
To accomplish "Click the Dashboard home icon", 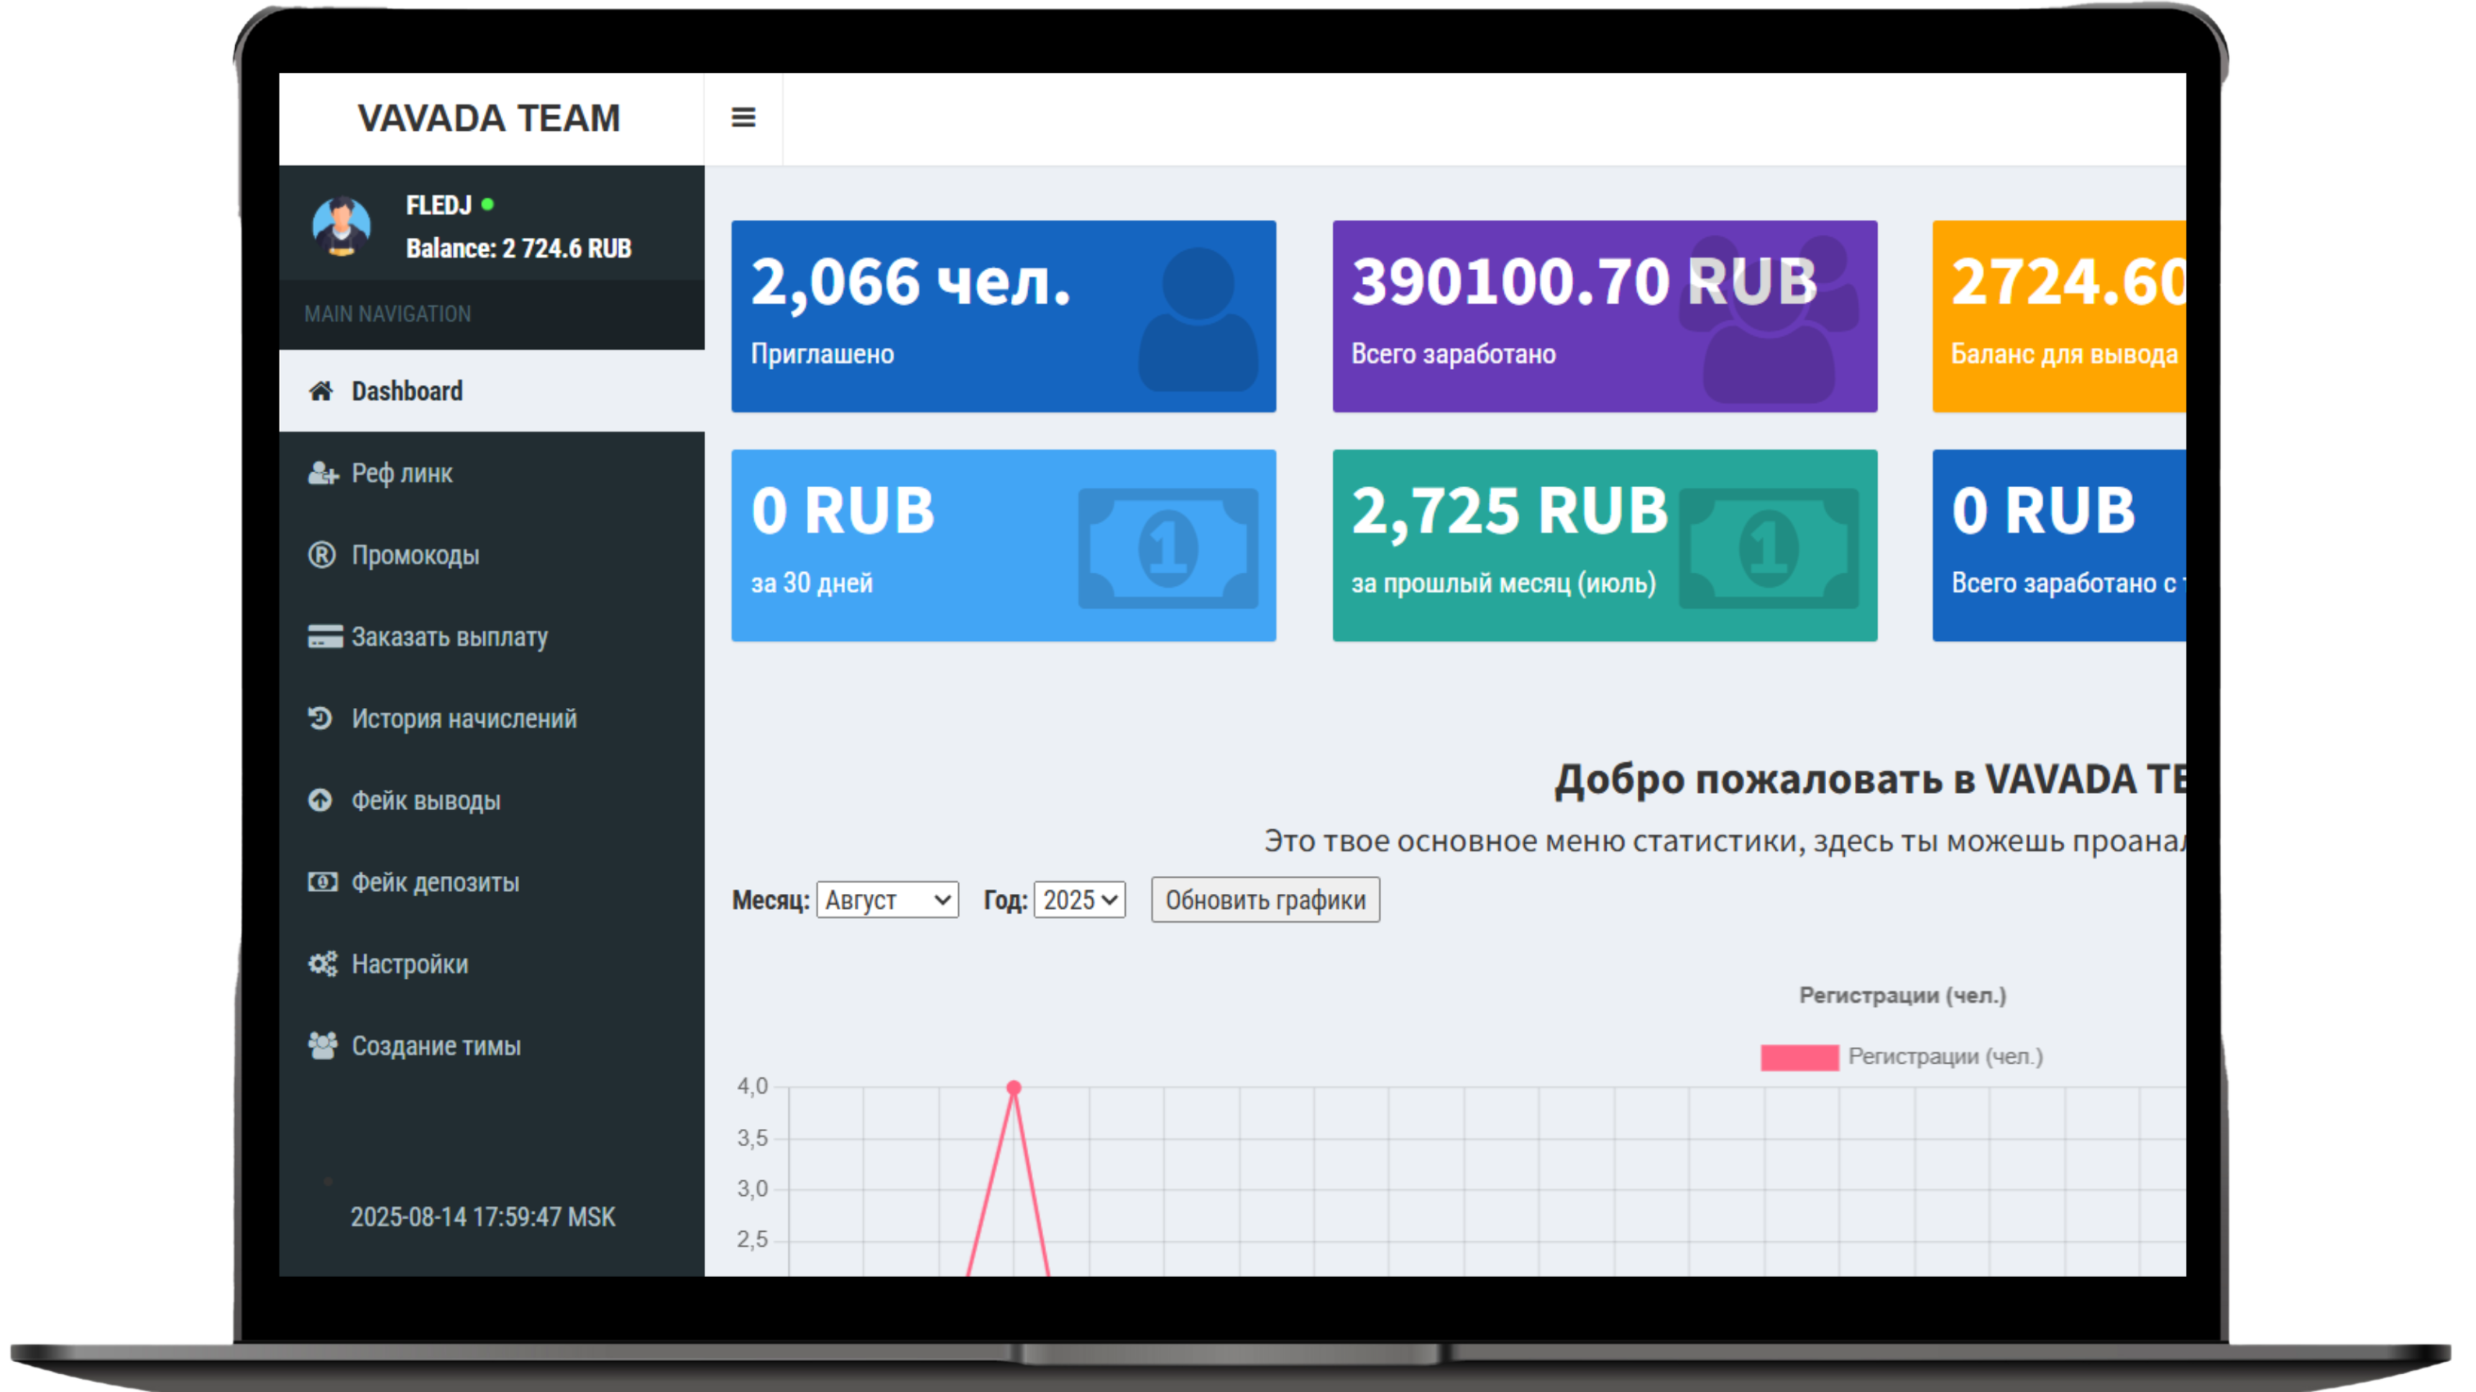I will point(321,391).
